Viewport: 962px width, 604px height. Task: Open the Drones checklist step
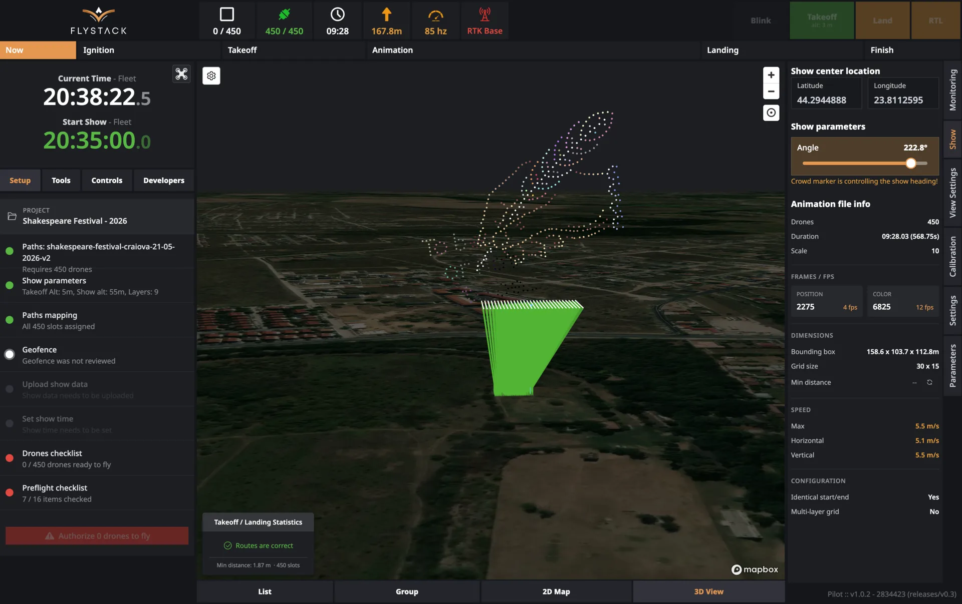[97, 458]
